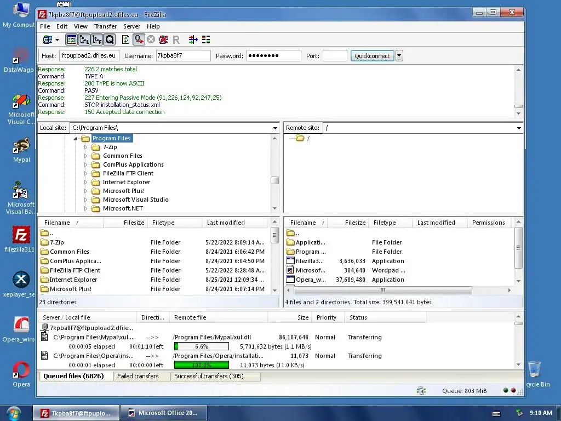The width and height of the screenshot is (561, 421).
Task: Expand Microsoft Visual Studio tree node
Action: click(x=85, y=200)
